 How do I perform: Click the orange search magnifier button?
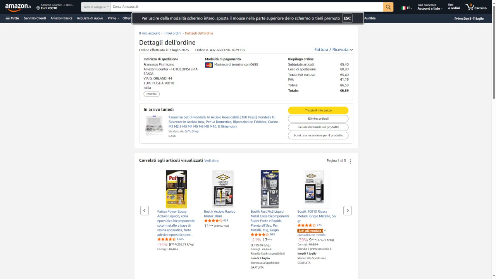tap(388, 7)
